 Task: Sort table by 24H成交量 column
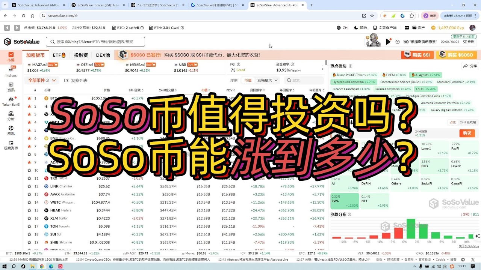tap(168, 90)
